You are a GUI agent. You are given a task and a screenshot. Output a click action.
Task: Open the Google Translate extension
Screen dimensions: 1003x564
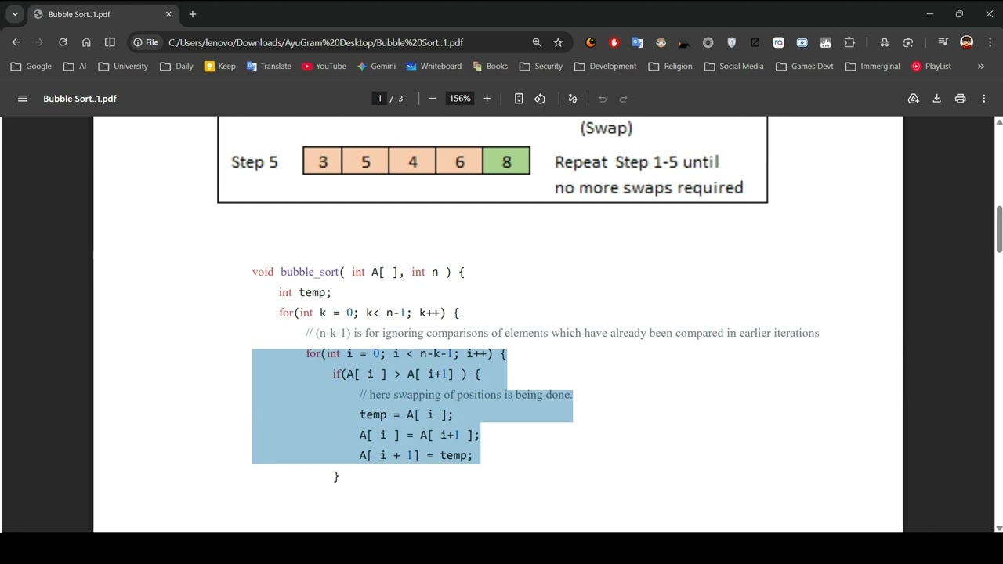637,42
